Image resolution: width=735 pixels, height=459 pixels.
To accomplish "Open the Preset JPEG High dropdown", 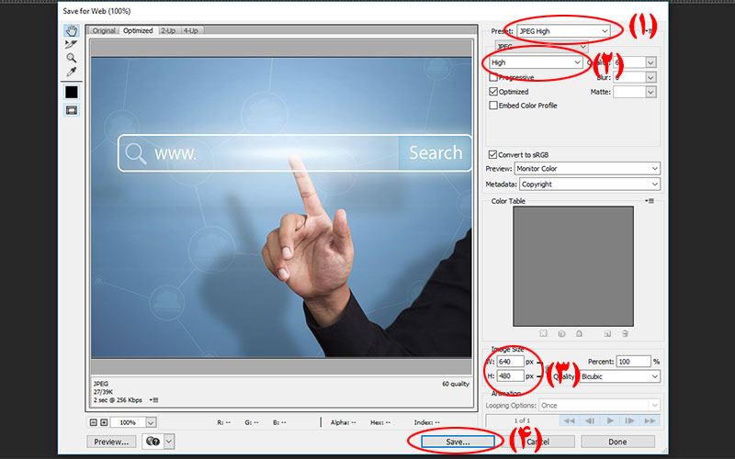I will click(563, 31).
